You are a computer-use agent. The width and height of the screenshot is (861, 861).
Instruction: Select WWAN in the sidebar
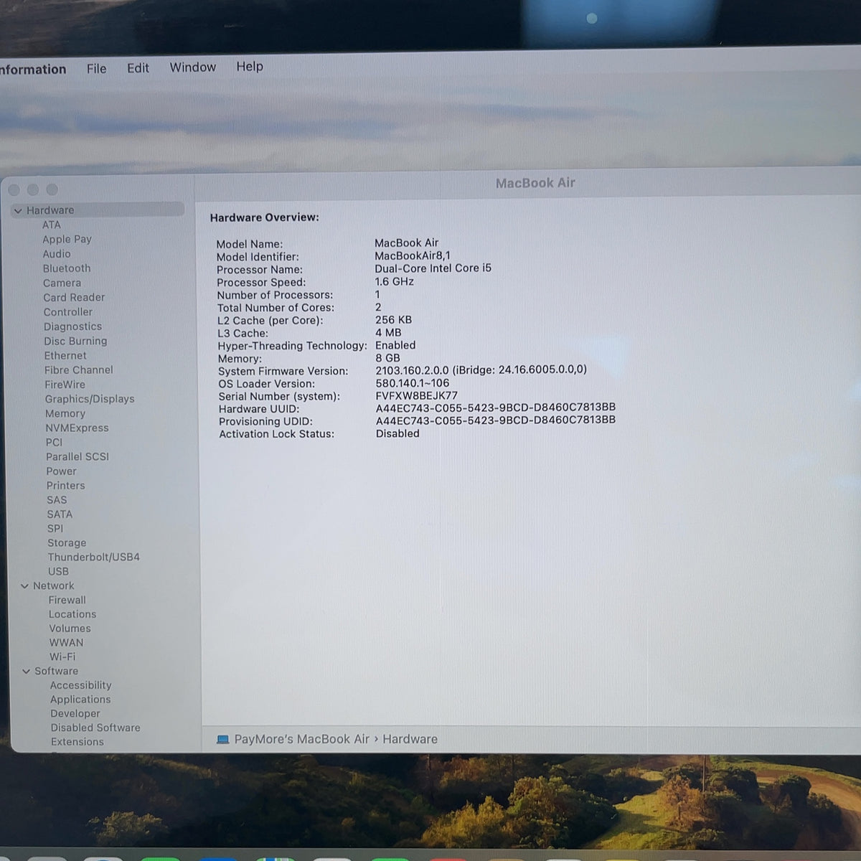click(x=66, y=643)
